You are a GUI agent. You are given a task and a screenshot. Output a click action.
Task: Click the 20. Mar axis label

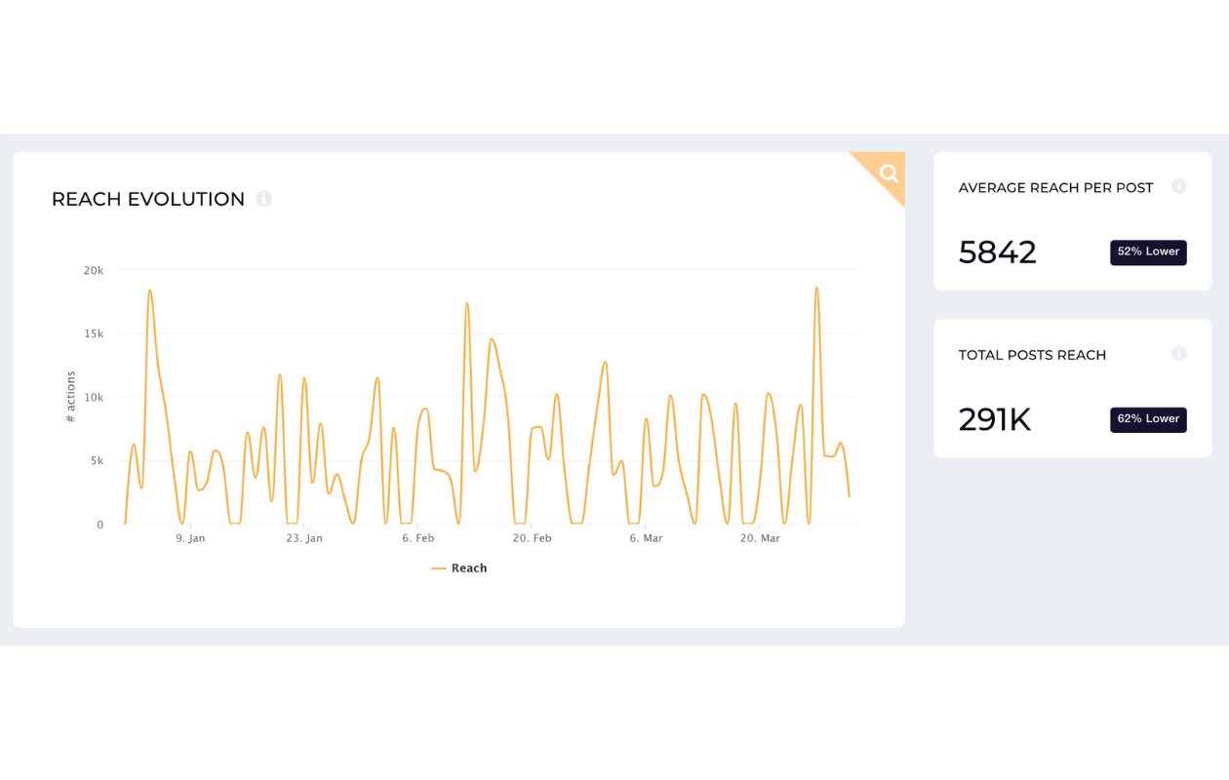760,538
